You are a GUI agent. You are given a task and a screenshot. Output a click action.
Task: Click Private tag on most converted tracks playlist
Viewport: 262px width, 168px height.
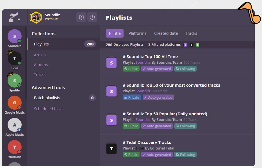tap(132, 97)
